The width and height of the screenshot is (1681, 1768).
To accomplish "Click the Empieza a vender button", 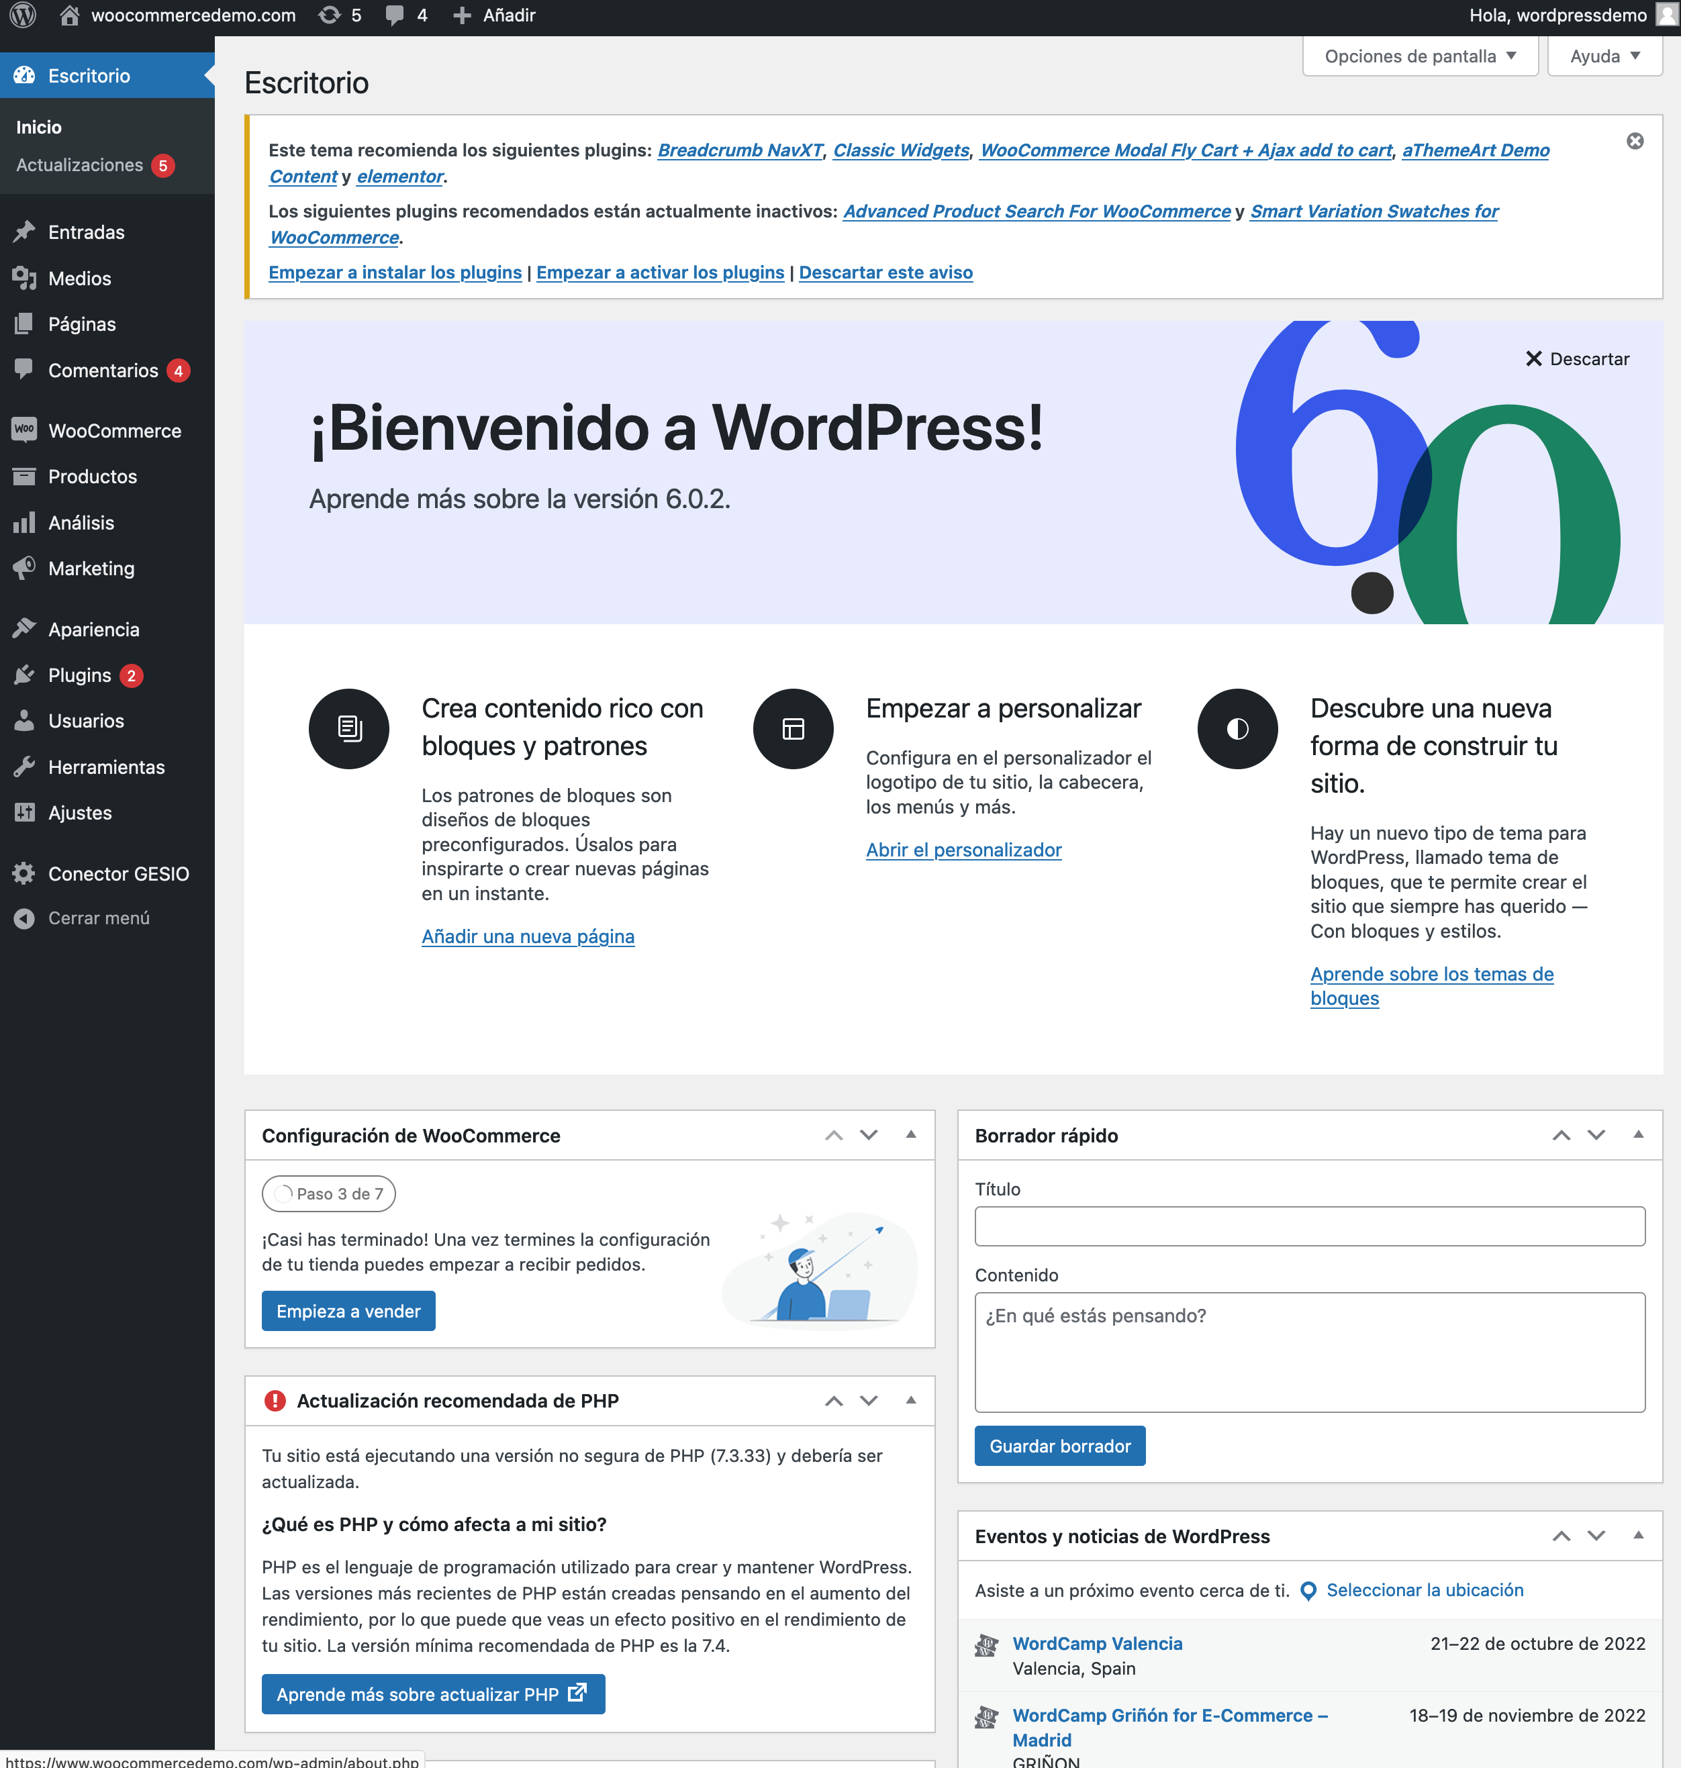I will point(348,1311).
